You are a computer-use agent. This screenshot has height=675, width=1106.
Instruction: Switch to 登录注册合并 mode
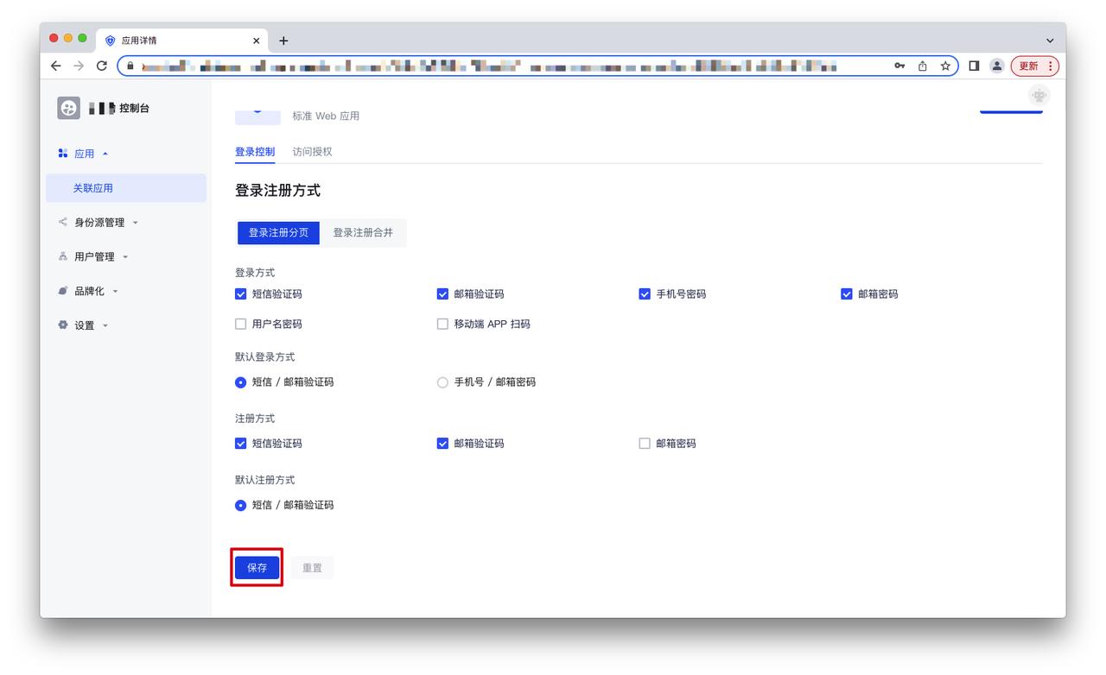363,233
